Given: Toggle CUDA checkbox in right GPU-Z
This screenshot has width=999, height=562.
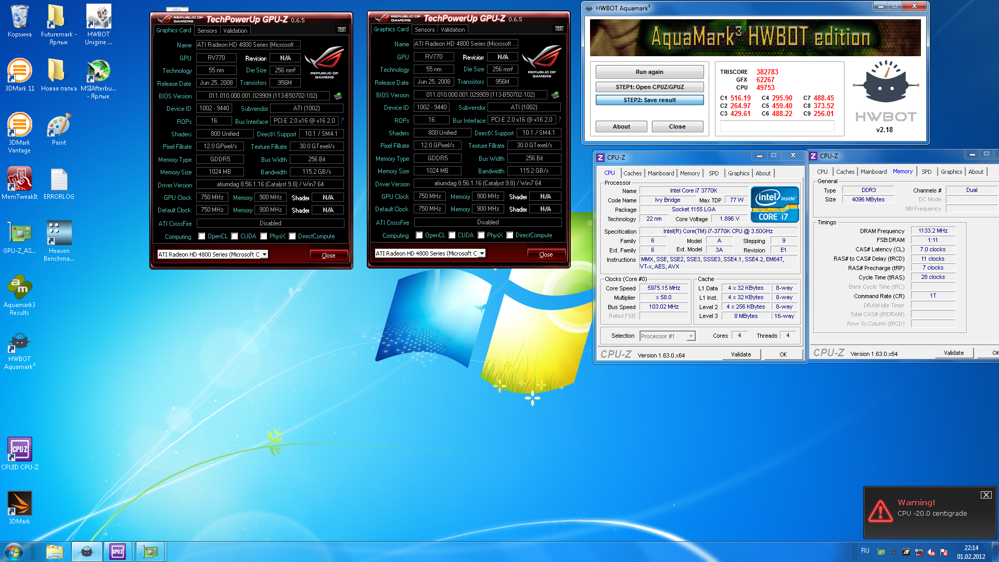Looking at the screenshot, I should point(452,235).
